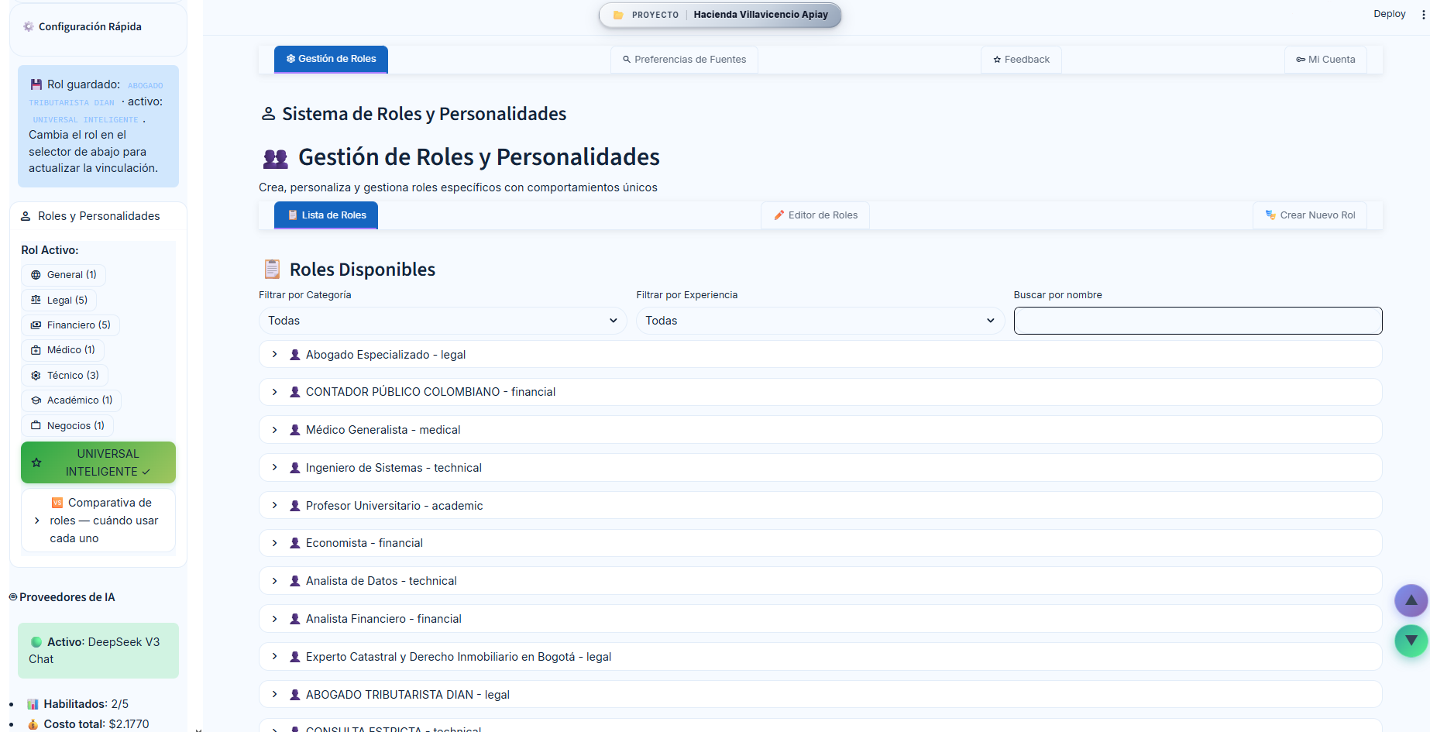The width and height of the screenshot is (1430, 732).
Task: Click the Hacienda Villavicencio Apiay project selector
Action: click(x=720, y=15)
